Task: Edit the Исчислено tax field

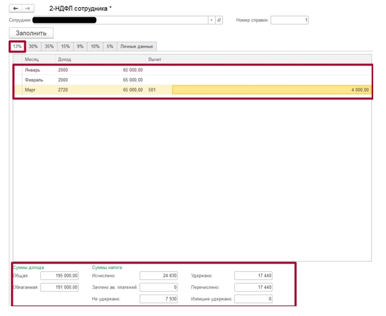Action: click(159, 276)
